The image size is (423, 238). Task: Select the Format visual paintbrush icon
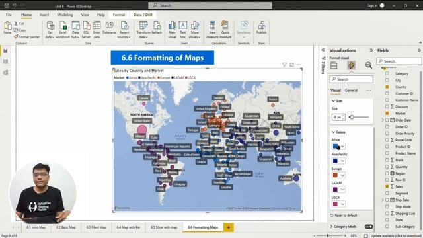pyautogui.click(x=351, y=65)
